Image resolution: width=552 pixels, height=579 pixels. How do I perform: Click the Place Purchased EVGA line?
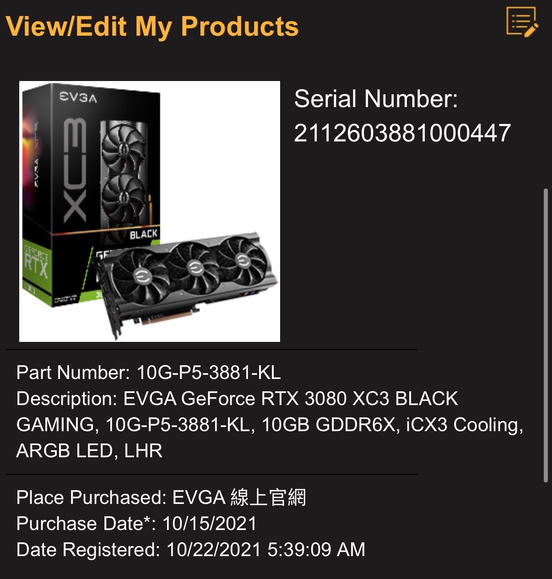[x=161, y=498]
